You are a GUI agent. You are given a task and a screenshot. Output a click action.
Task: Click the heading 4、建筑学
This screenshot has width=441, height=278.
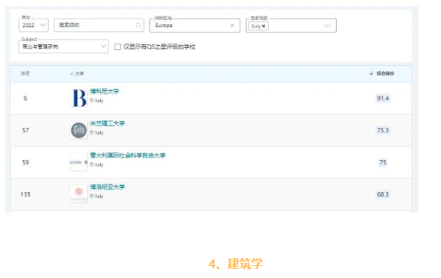coord(236,264)
